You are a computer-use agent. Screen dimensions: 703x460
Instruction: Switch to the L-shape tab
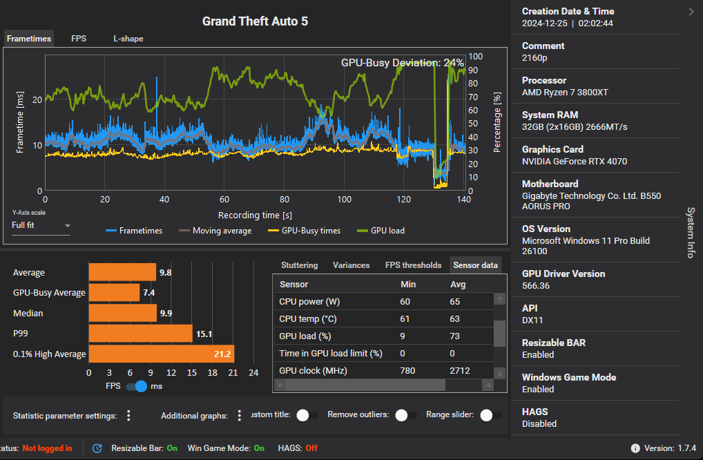128,39
